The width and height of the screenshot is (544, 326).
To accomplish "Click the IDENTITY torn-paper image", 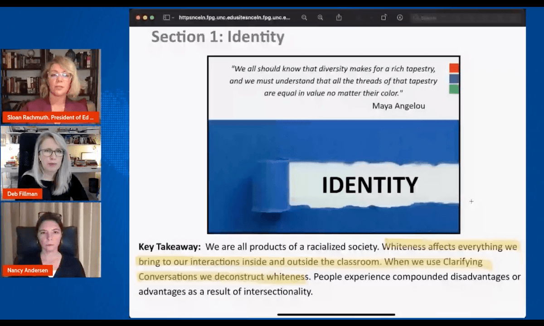I will [x=333, y=177].
